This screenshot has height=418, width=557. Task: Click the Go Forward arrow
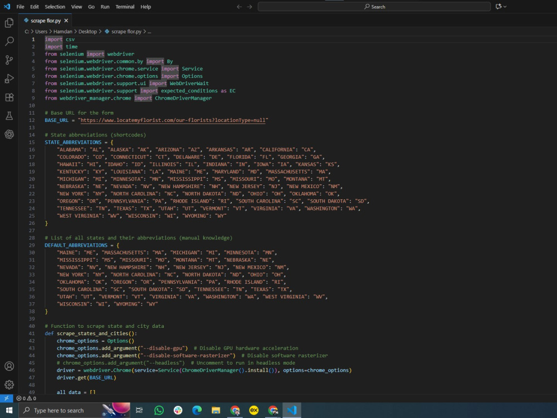(x=250, y=7)
